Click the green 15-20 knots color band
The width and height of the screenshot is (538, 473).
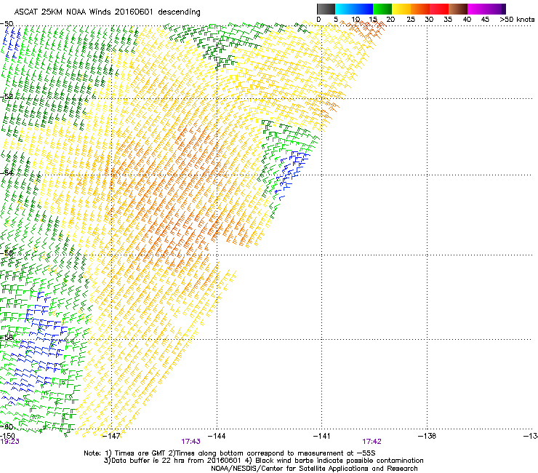[382, 9]
